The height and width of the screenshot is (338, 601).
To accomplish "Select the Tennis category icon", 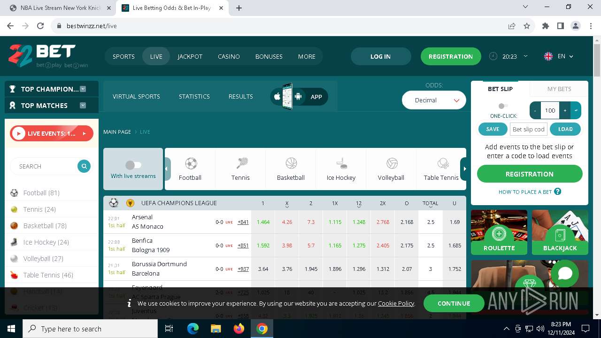I will (241, 163).
